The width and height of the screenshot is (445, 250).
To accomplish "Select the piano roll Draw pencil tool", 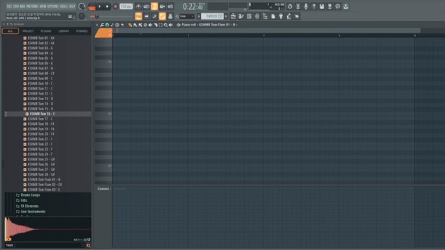I will [x=130, y=25].
